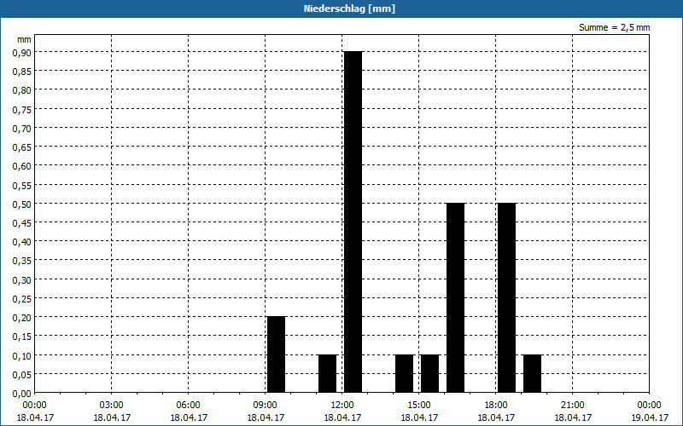Click the 09:00 x-axis time label
The image size is (683, 426).
tap(266, 406)
